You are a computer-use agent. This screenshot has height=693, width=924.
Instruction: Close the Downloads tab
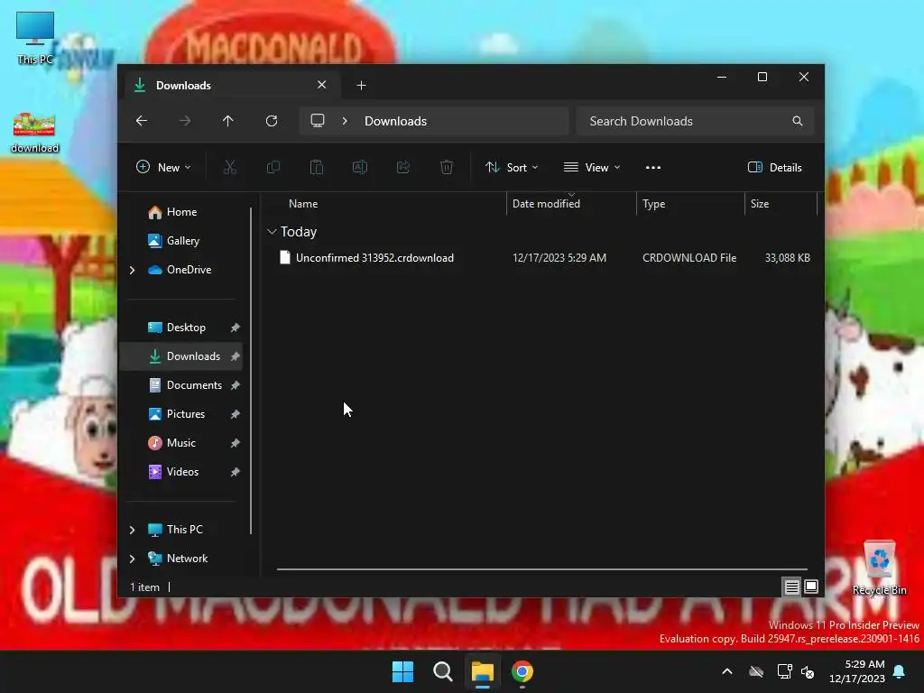tap(322, 85)
